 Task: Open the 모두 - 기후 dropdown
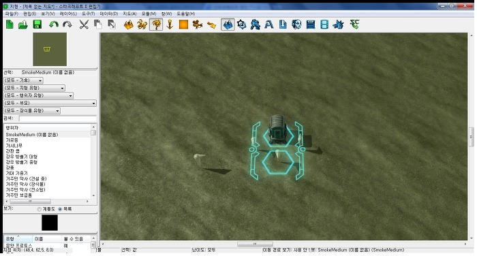pyautogui.click(x=23, y=80)
